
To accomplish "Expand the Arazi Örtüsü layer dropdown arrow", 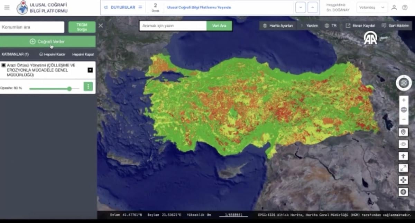I will coord(90,70).
